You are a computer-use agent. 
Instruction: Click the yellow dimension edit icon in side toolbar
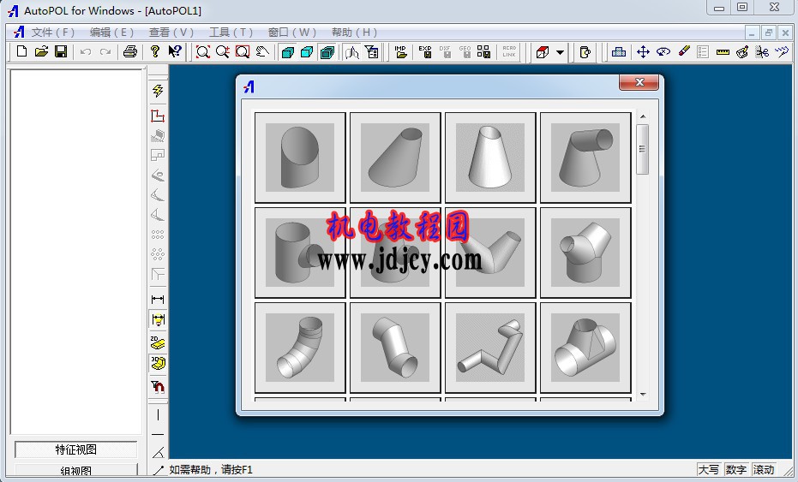[159, 319]
